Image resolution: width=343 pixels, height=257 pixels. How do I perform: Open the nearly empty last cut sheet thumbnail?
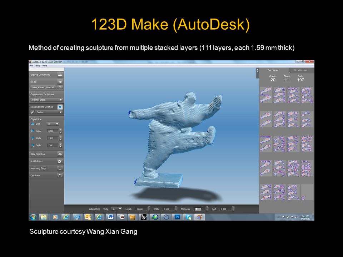click(307, 192)
